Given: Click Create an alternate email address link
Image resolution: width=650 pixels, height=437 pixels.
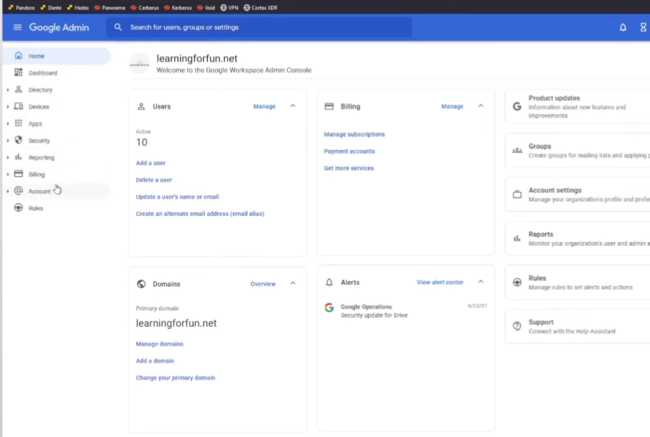Looking at the screenshot, I should click(200, 214).
